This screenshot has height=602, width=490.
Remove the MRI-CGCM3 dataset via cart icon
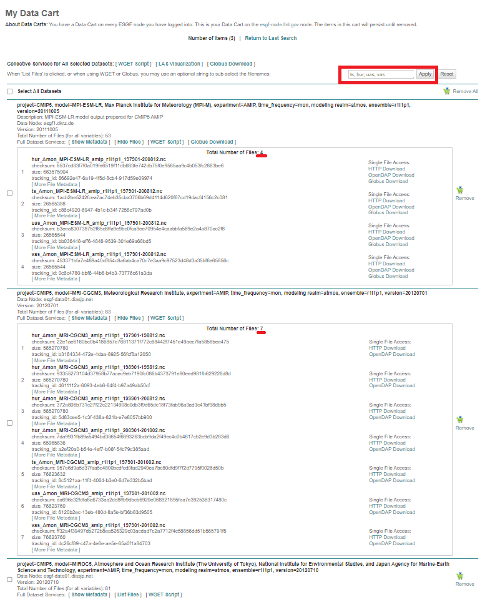tap(459, 419)
